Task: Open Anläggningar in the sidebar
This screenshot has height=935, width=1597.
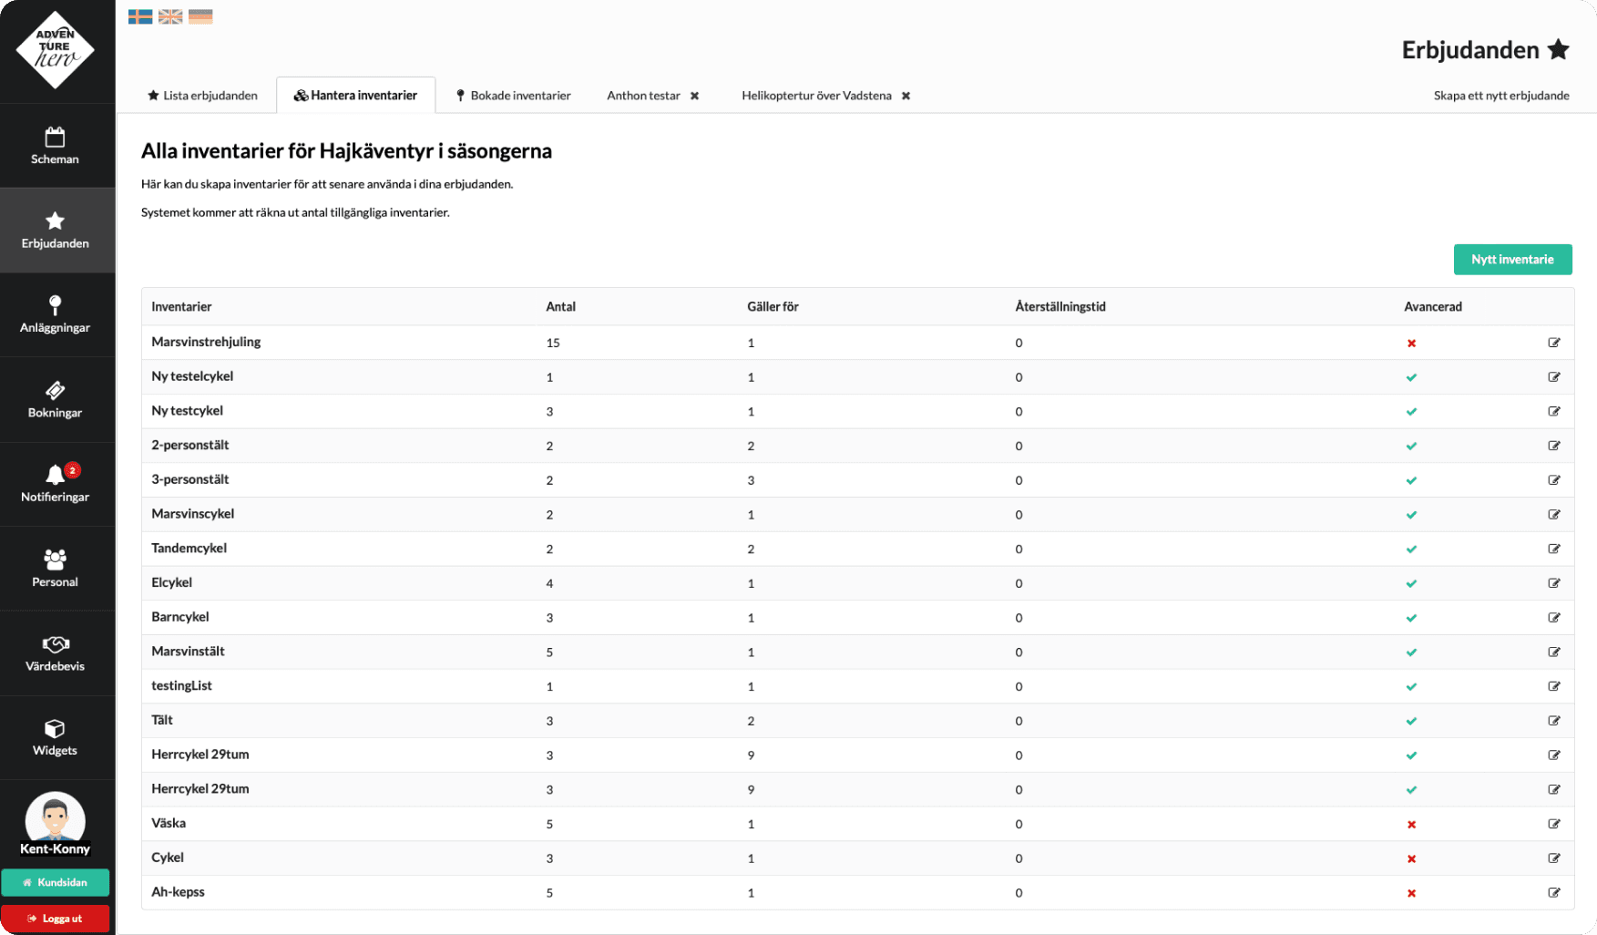Action: point(55,314)
